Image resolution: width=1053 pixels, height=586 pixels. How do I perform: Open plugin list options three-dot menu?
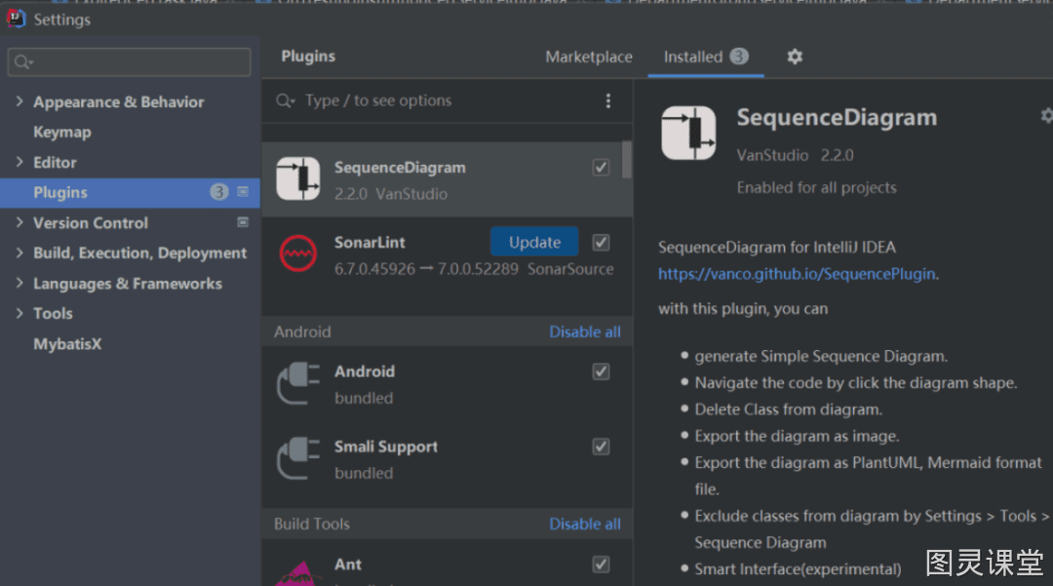coord(607,100)
